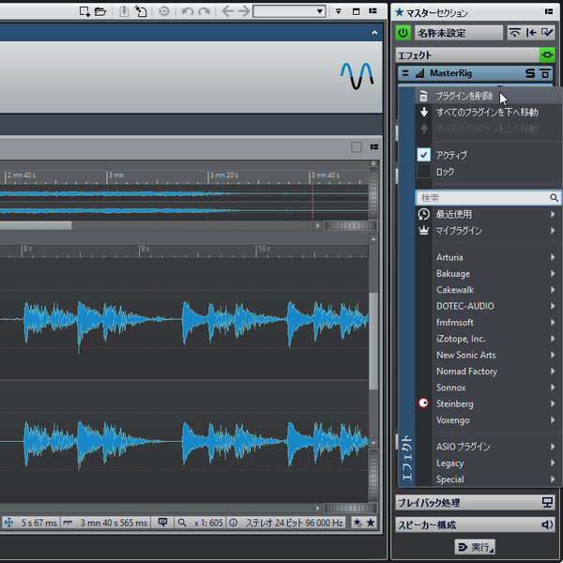563x563 pixels.
Task: Click the floating window icon in the toolbar
Action: 356,11
